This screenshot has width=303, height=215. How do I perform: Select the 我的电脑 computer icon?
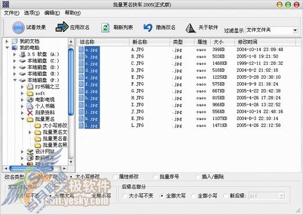pyautogui.click(x=14, y=48)
